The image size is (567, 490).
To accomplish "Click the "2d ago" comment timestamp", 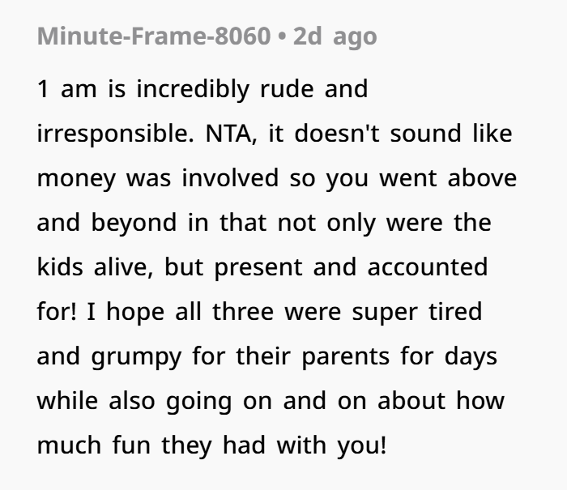I will (x=335, y=36).
